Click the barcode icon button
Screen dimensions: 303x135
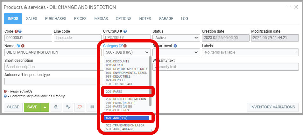click(x=92, y=107)
